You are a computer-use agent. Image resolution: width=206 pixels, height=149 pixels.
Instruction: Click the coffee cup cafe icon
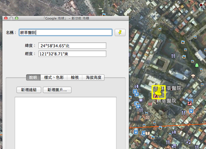pyautogui.click(x=141, y=100)
